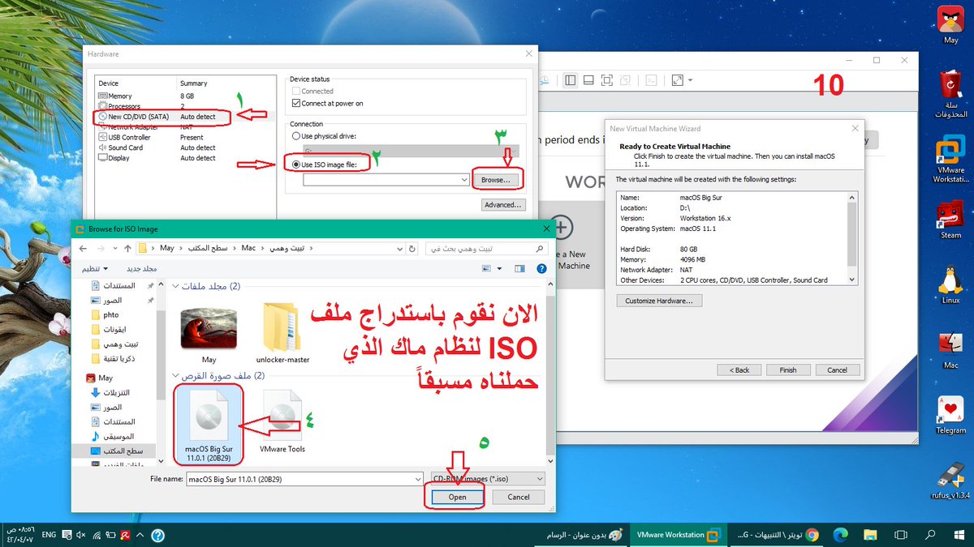Image resolution: width=974 pixels, height=547 pixels.
Task: Go back in Browse for ISO dialog
Action: click(83, 248)
